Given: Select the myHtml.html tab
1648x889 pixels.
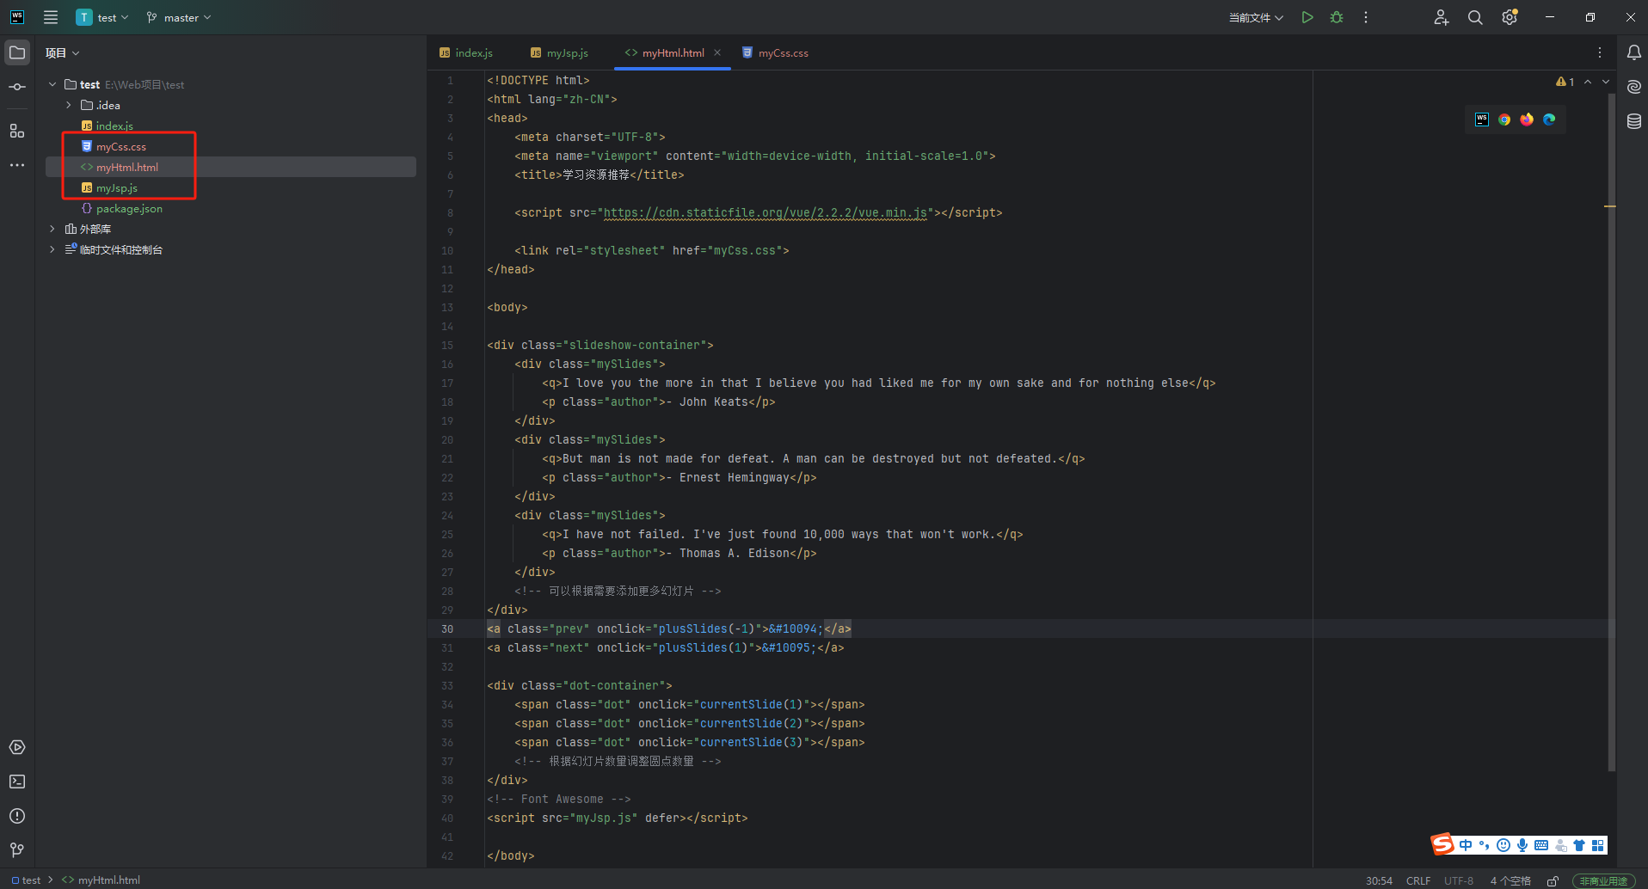Looking at the screenshot, I should pos(673,52).
